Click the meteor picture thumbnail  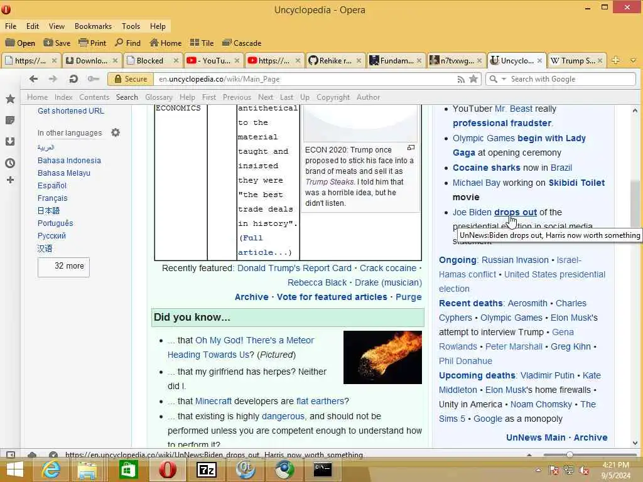(382, 357)
